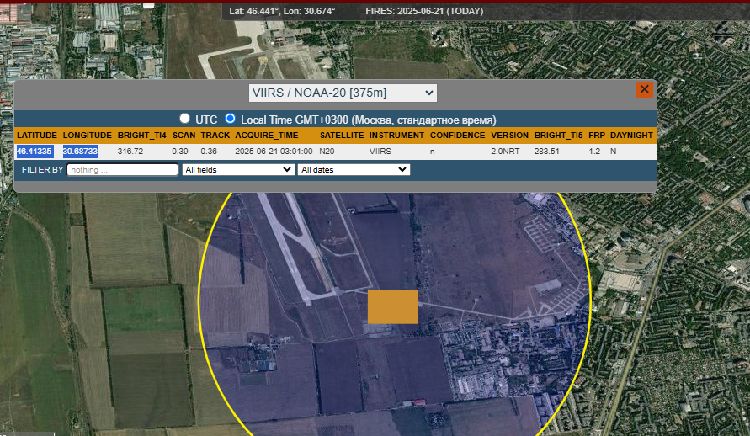The width and height of the screenshot is (750, 436).
Task: Open the All dates filter dropdown
Action: [x=354, y=170]
